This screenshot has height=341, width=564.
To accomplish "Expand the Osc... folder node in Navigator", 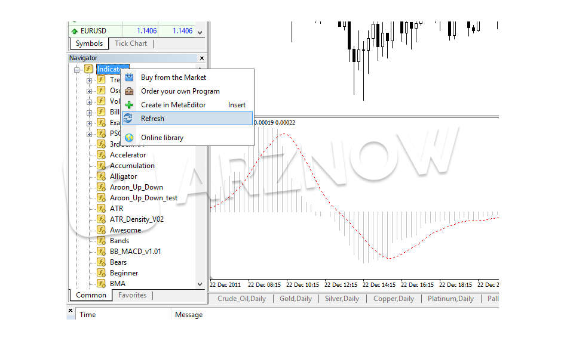I will point(89,91).
